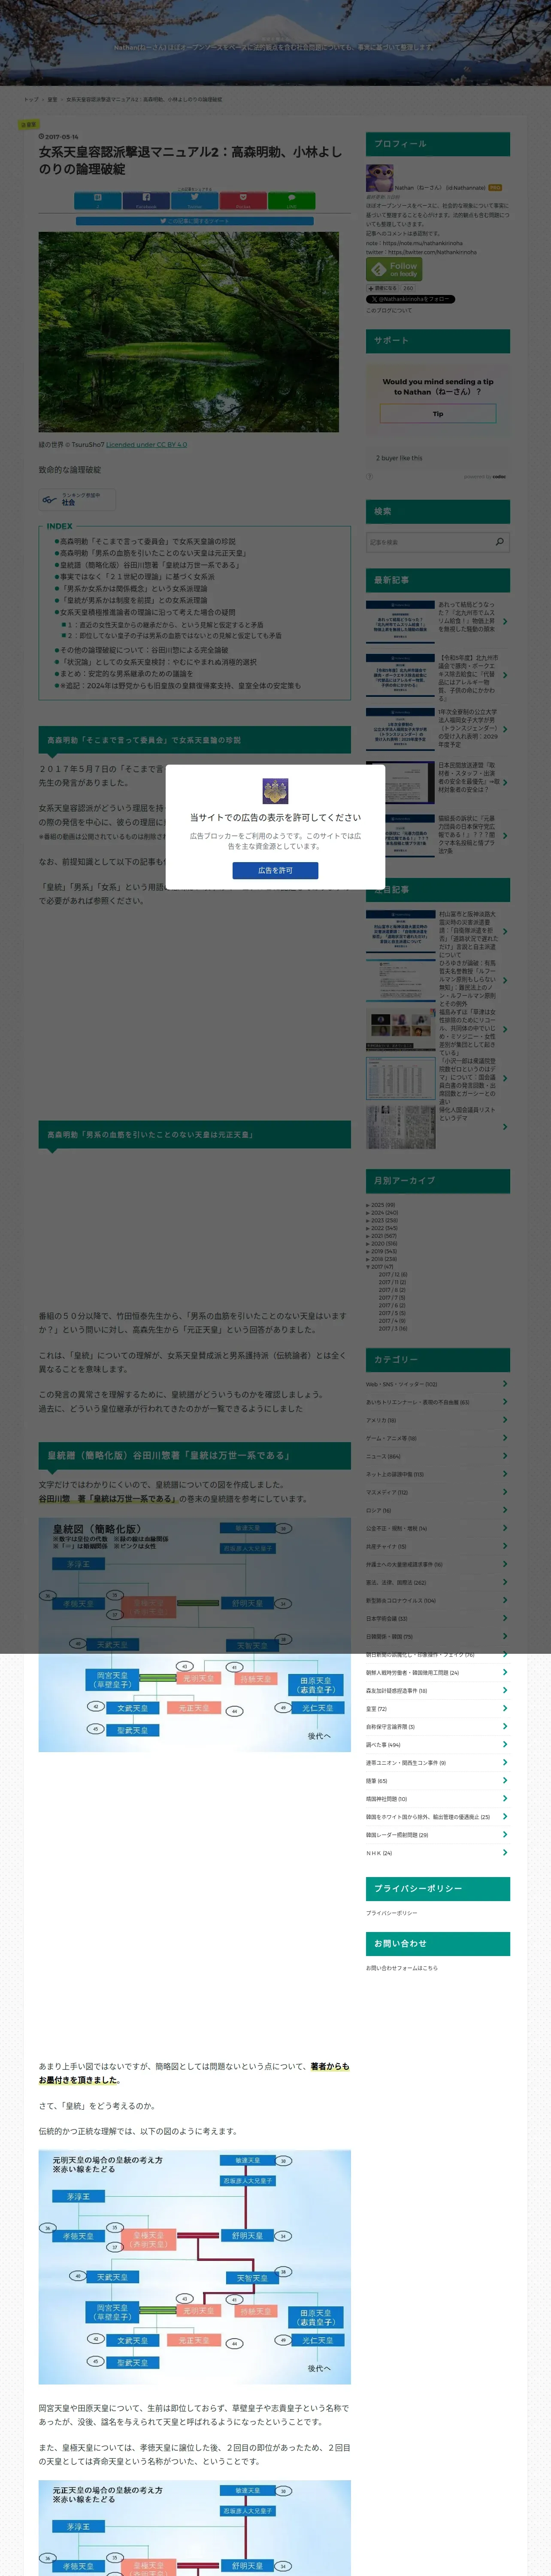Open the ゲーム・アニメ等 (18) category
Screen dimensions: 551x2576
click(x=391, y=1438)
